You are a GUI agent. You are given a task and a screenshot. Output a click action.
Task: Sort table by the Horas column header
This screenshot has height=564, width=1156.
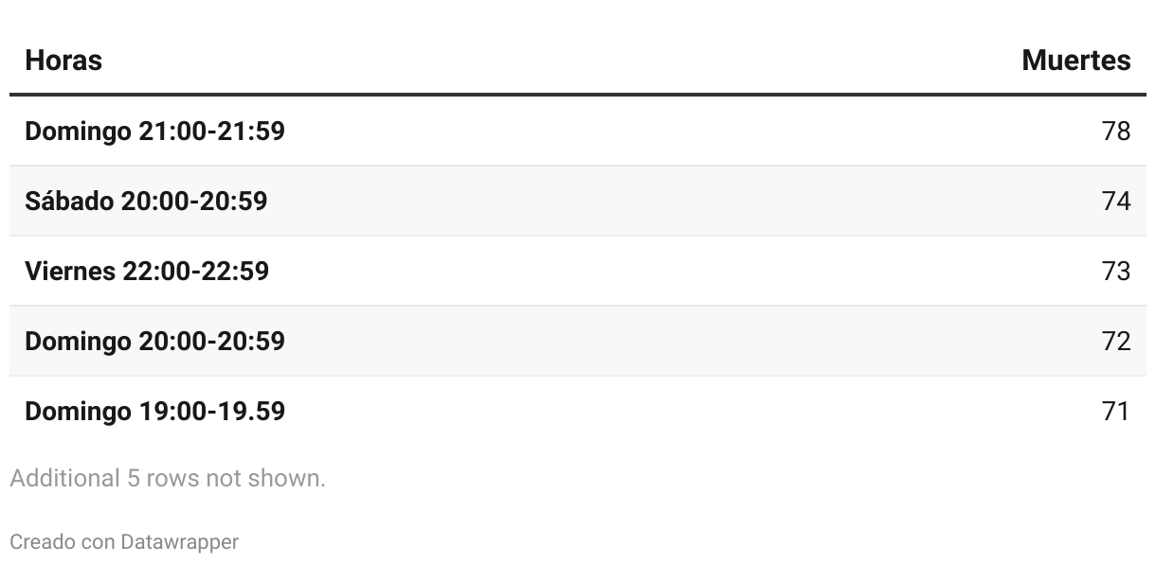63,61
